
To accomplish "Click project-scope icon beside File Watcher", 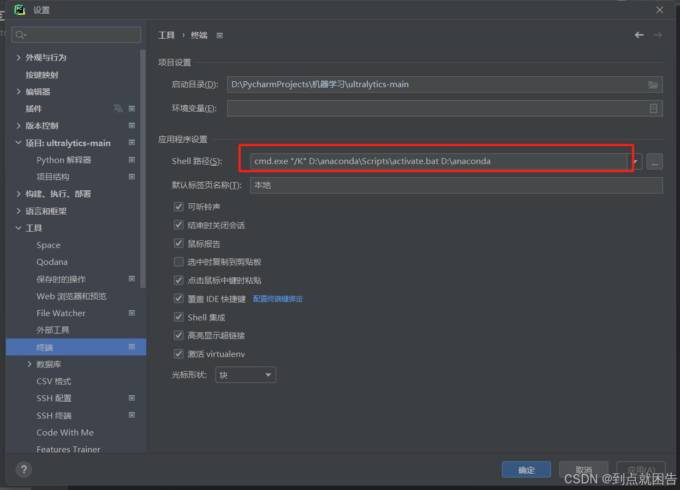I will (132, 313).
